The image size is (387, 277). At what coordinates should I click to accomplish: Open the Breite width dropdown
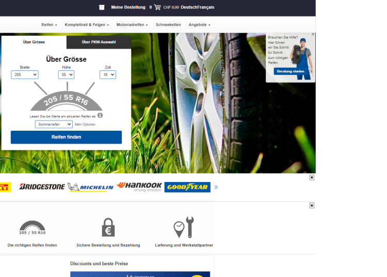(x=25, y=75)
